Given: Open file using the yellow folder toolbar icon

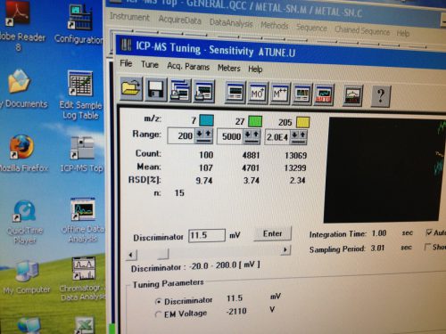Looking at the screenshot, I should pos(131,89).
